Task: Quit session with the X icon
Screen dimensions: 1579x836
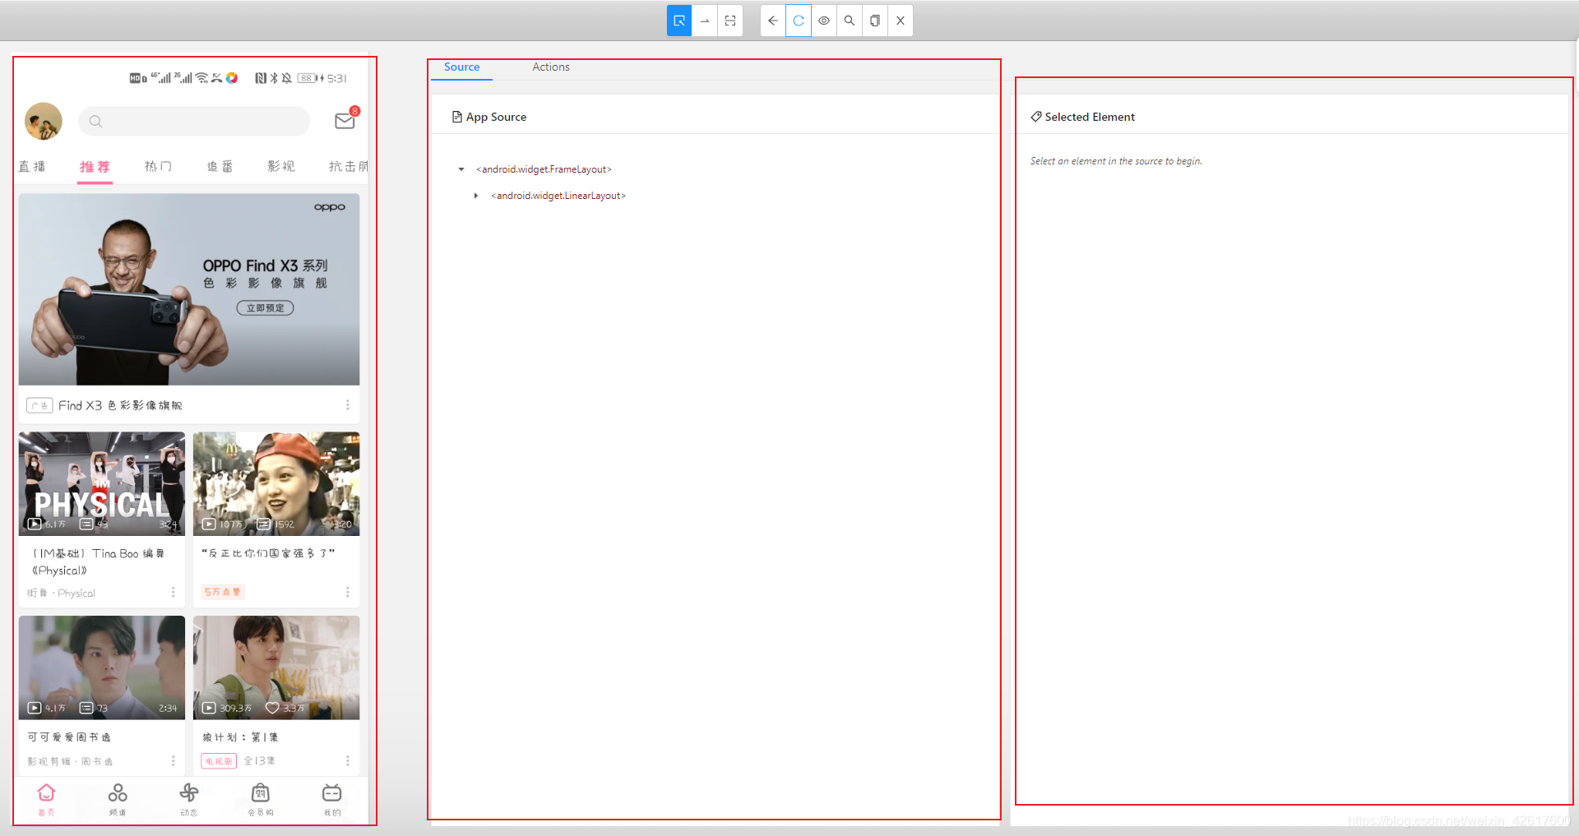Action: point(901,21)
